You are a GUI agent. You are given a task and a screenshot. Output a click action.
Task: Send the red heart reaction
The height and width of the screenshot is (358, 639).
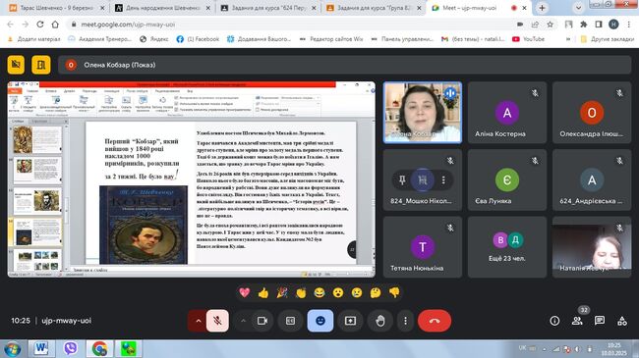point(245,292)
